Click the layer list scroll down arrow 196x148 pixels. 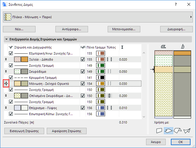pos(144,117)
